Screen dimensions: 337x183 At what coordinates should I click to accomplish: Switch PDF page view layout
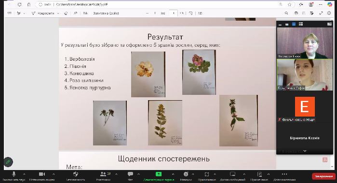(200, 13)
